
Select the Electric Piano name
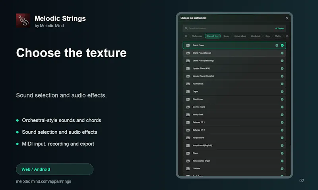point(199,107)
